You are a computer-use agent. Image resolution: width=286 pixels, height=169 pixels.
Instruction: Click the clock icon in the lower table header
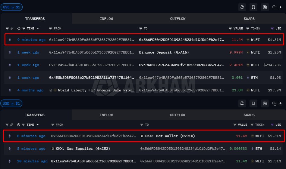(x=19, y=124)
